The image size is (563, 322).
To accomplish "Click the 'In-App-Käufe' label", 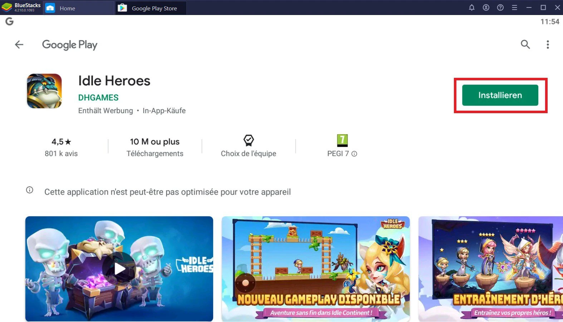I will click(164, 111).
